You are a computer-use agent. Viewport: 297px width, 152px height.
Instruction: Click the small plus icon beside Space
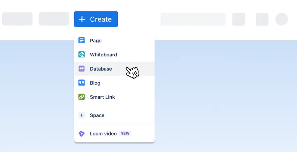(82, 115)
